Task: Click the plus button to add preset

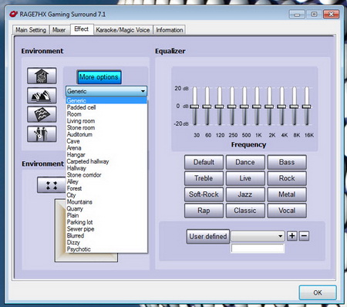Action: [292, 236]
